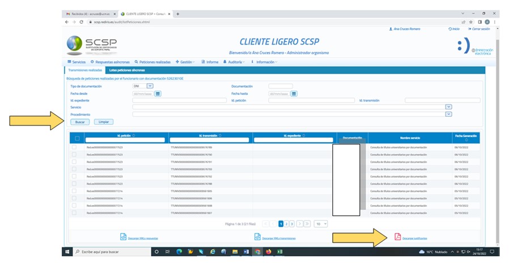The image size is (517, 263).
Task: Click the Buscar button
Action: tap(80, 122)
